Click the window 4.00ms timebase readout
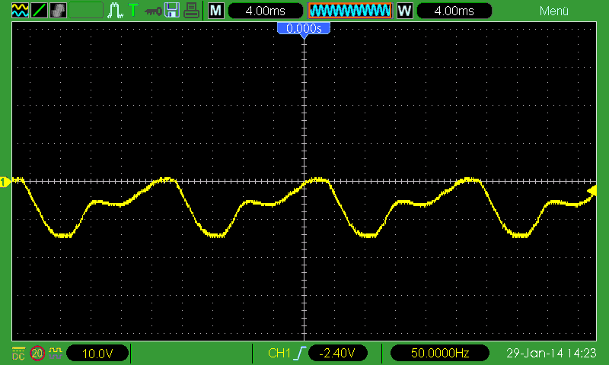This screenshot has width=609, height=365. [x=454, y=11]
